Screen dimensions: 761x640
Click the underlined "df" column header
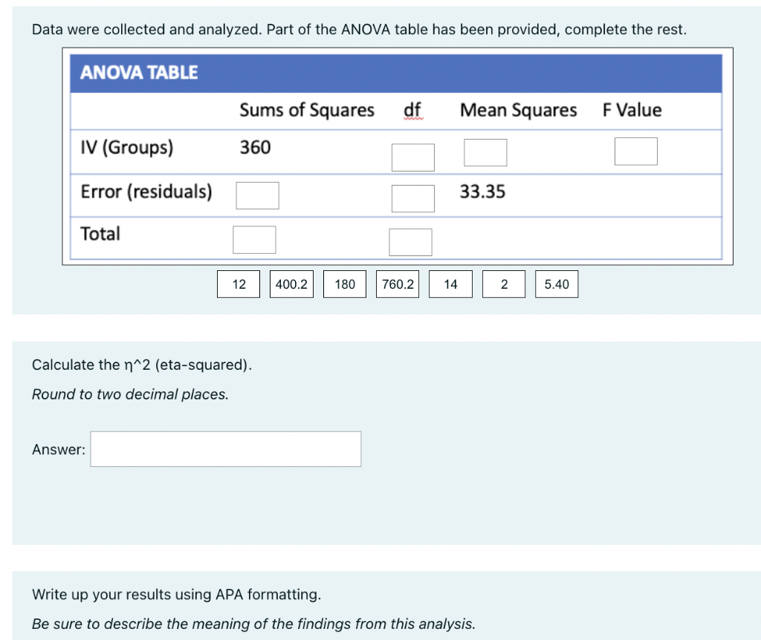410,110
